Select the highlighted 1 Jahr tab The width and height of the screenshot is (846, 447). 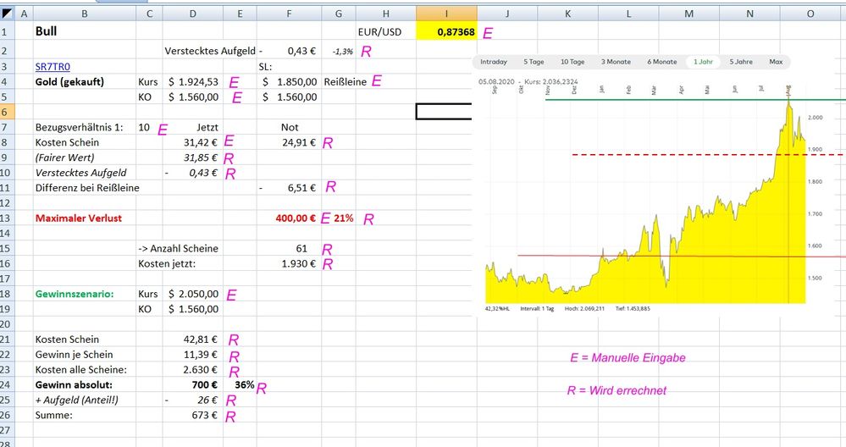[x=703, y=62]
